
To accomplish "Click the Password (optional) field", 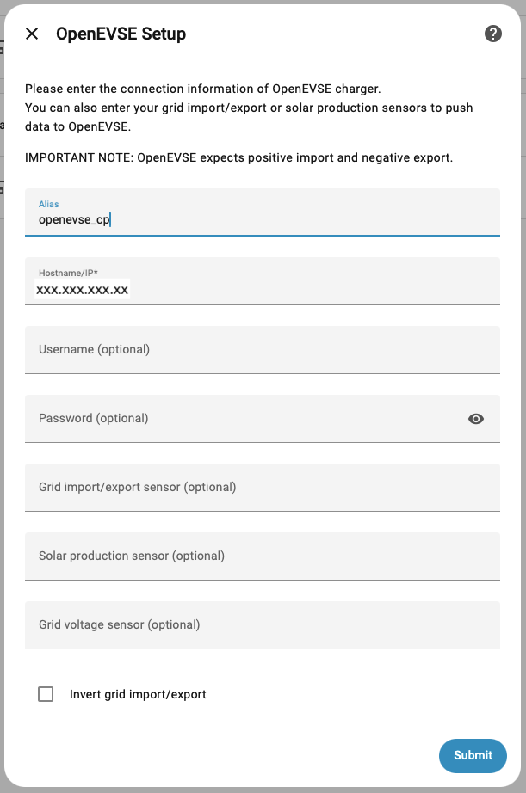I will pyautogui.click(x=241, y=419).
